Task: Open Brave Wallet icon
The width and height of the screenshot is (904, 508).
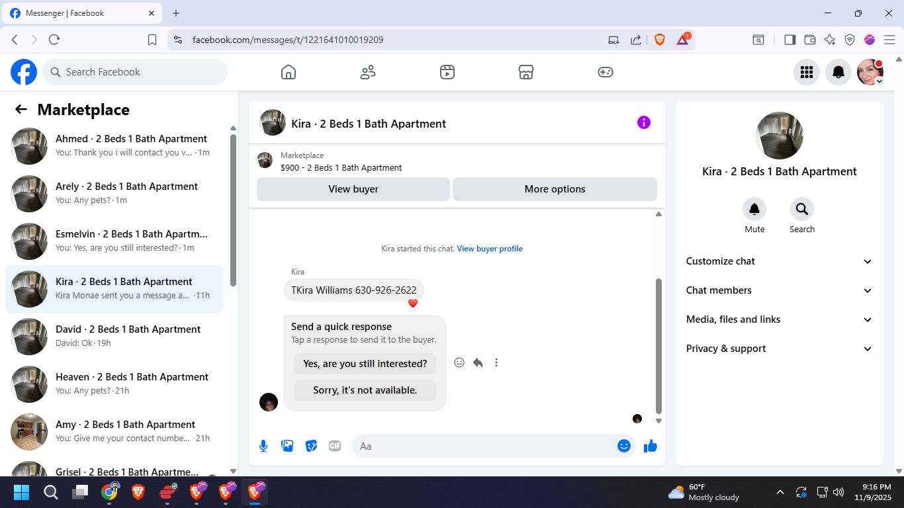Action: (809, 40)
